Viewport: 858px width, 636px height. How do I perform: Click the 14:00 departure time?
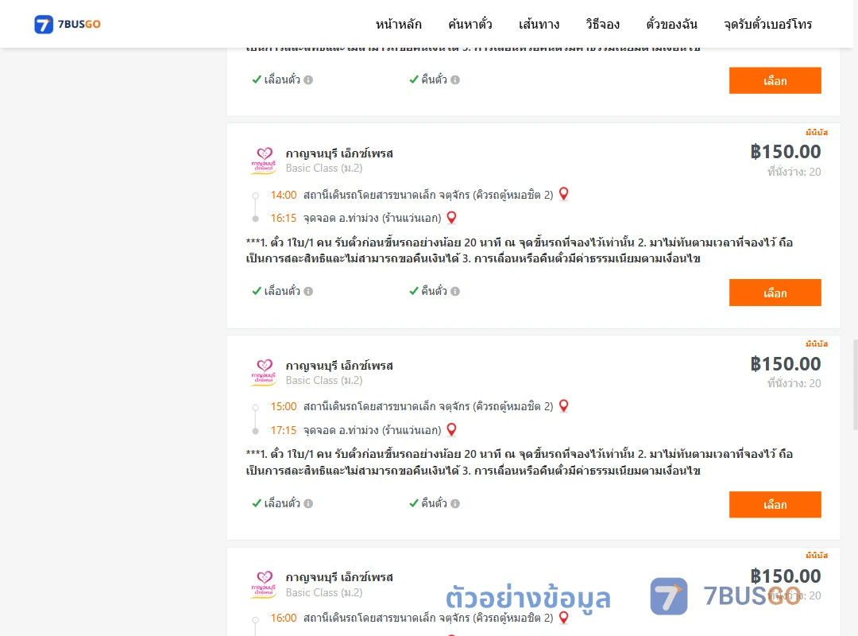284,195
